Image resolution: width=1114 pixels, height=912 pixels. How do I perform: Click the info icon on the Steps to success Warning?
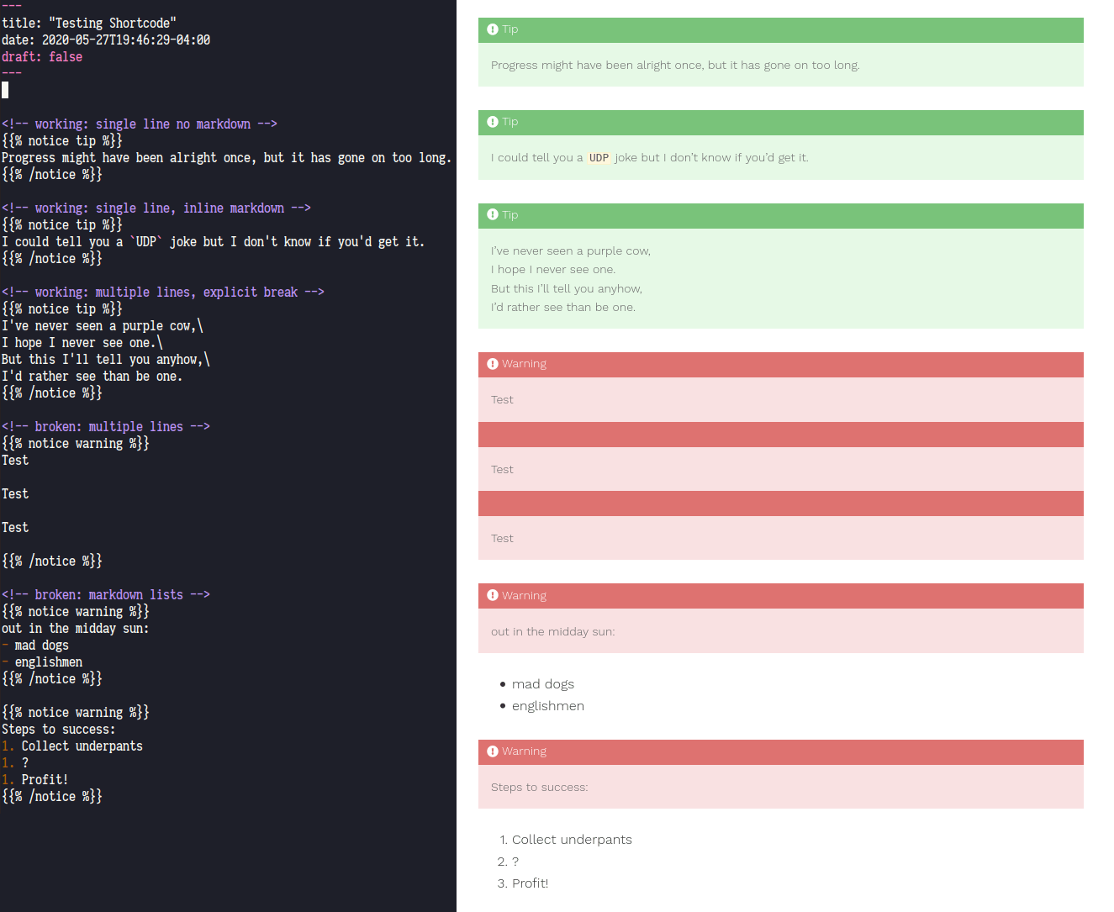click(492, 751)
